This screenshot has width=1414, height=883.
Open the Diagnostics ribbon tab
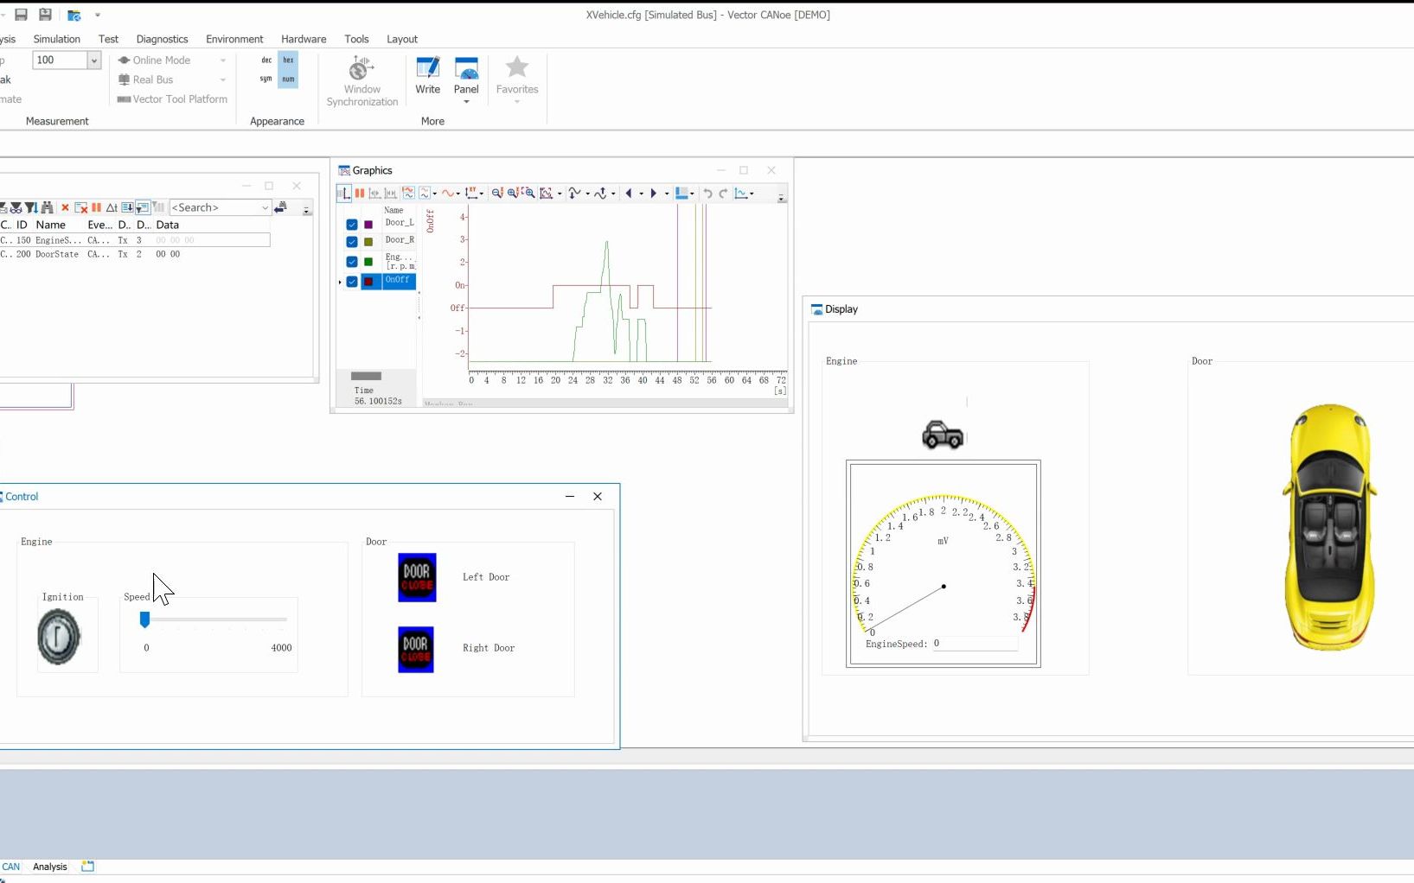tap(162, 39)
